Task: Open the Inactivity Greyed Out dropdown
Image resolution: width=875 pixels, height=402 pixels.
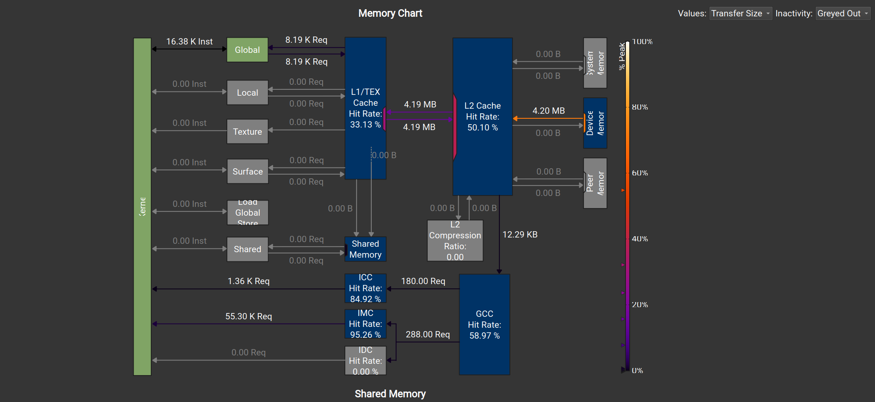Action: (843, 13)
